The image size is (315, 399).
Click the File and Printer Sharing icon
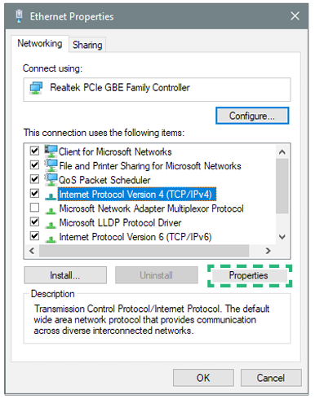click(x=51, y=165)
